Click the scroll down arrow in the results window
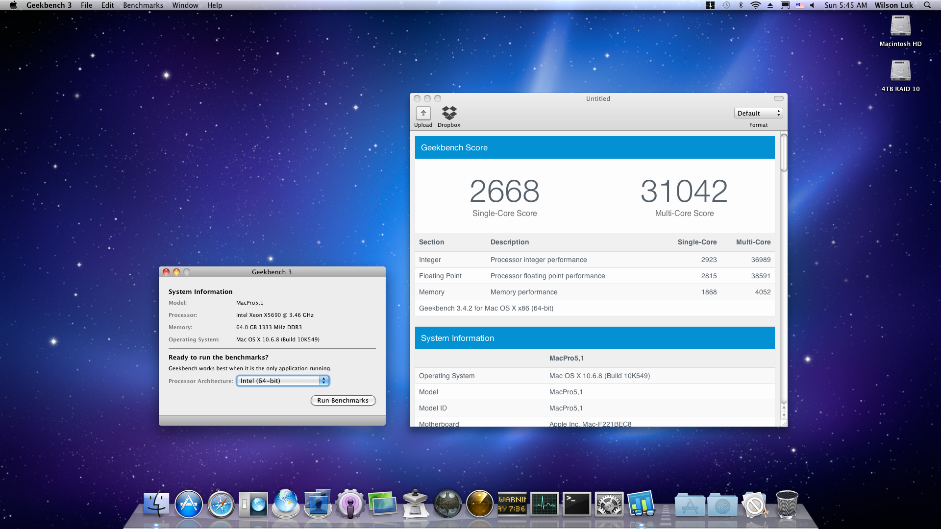 (x=784, y=415)
